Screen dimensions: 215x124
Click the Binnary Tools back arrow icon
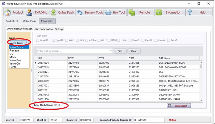[x=80, y=12]
